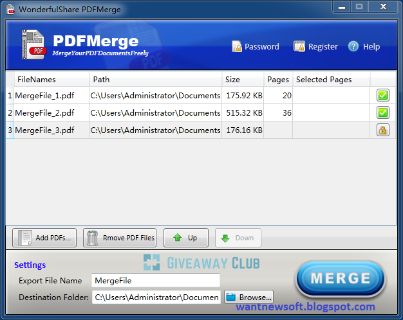This screenshot has width=403, height=320.
Task: Move the selected file with the Up button
Action: click(x=186, y=238)
